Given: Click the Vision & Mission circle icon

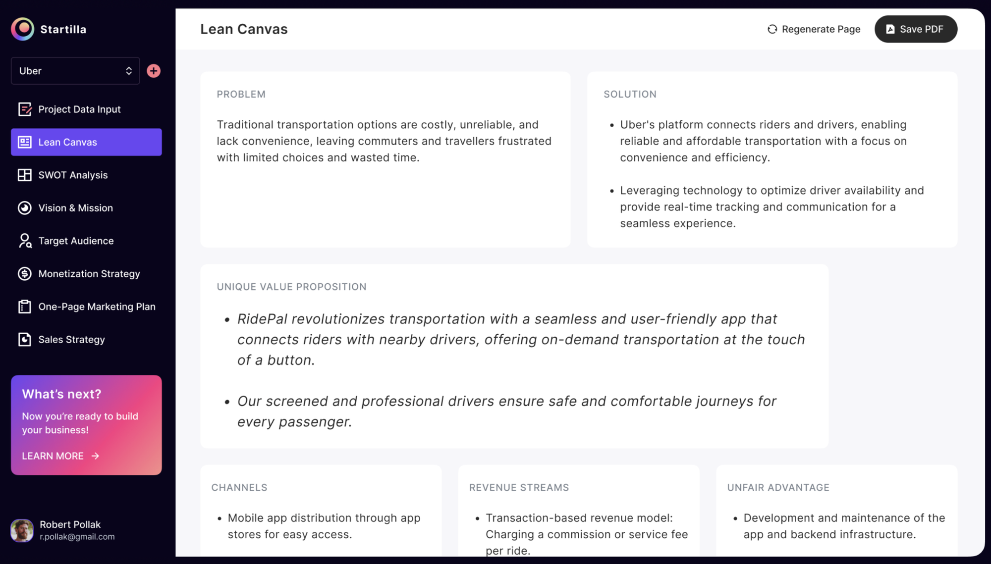Looking at the screenshot, I should pyautogui.click(x=25, y=208).
